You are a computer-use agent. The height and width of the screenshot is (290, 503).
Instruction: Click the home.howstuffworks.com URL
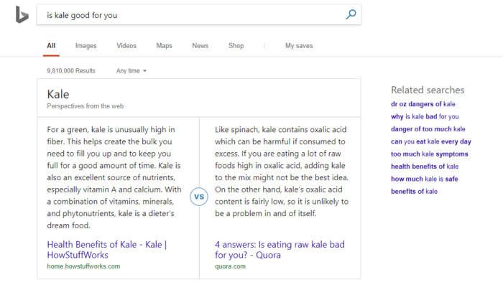(x=83, y=266)
